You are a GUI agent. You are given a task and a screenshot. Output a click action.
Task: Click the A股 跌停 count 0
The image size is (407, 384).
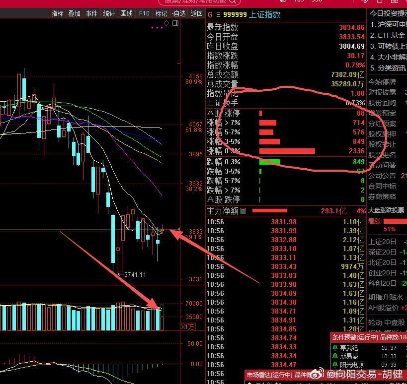(x=363, y=199)
